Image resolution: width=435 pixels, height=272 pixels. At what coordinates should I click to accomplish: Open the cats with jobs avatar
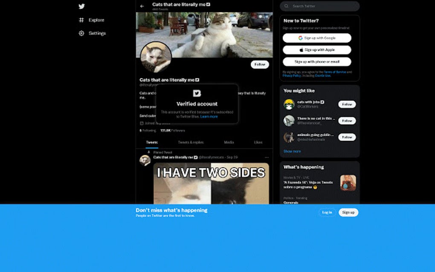pyautogui.click(x=289, y=104)
